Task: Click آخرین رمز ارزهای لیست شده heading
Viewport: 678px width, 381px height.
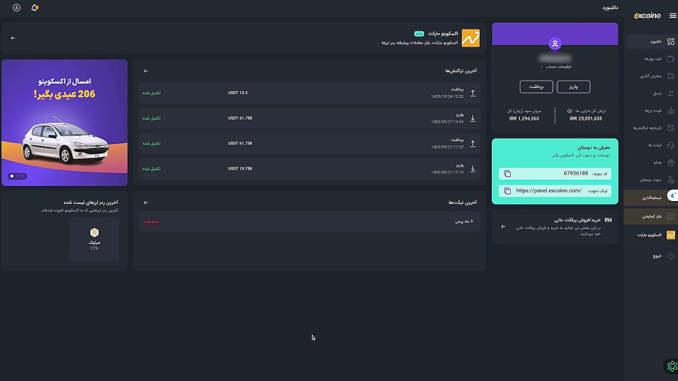Action: click(91, 202)
